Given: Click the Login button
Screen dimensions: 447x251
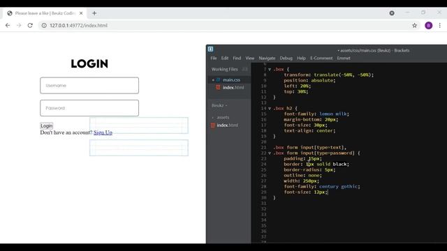Looking at the screenshot, I should tap(47, 125).
